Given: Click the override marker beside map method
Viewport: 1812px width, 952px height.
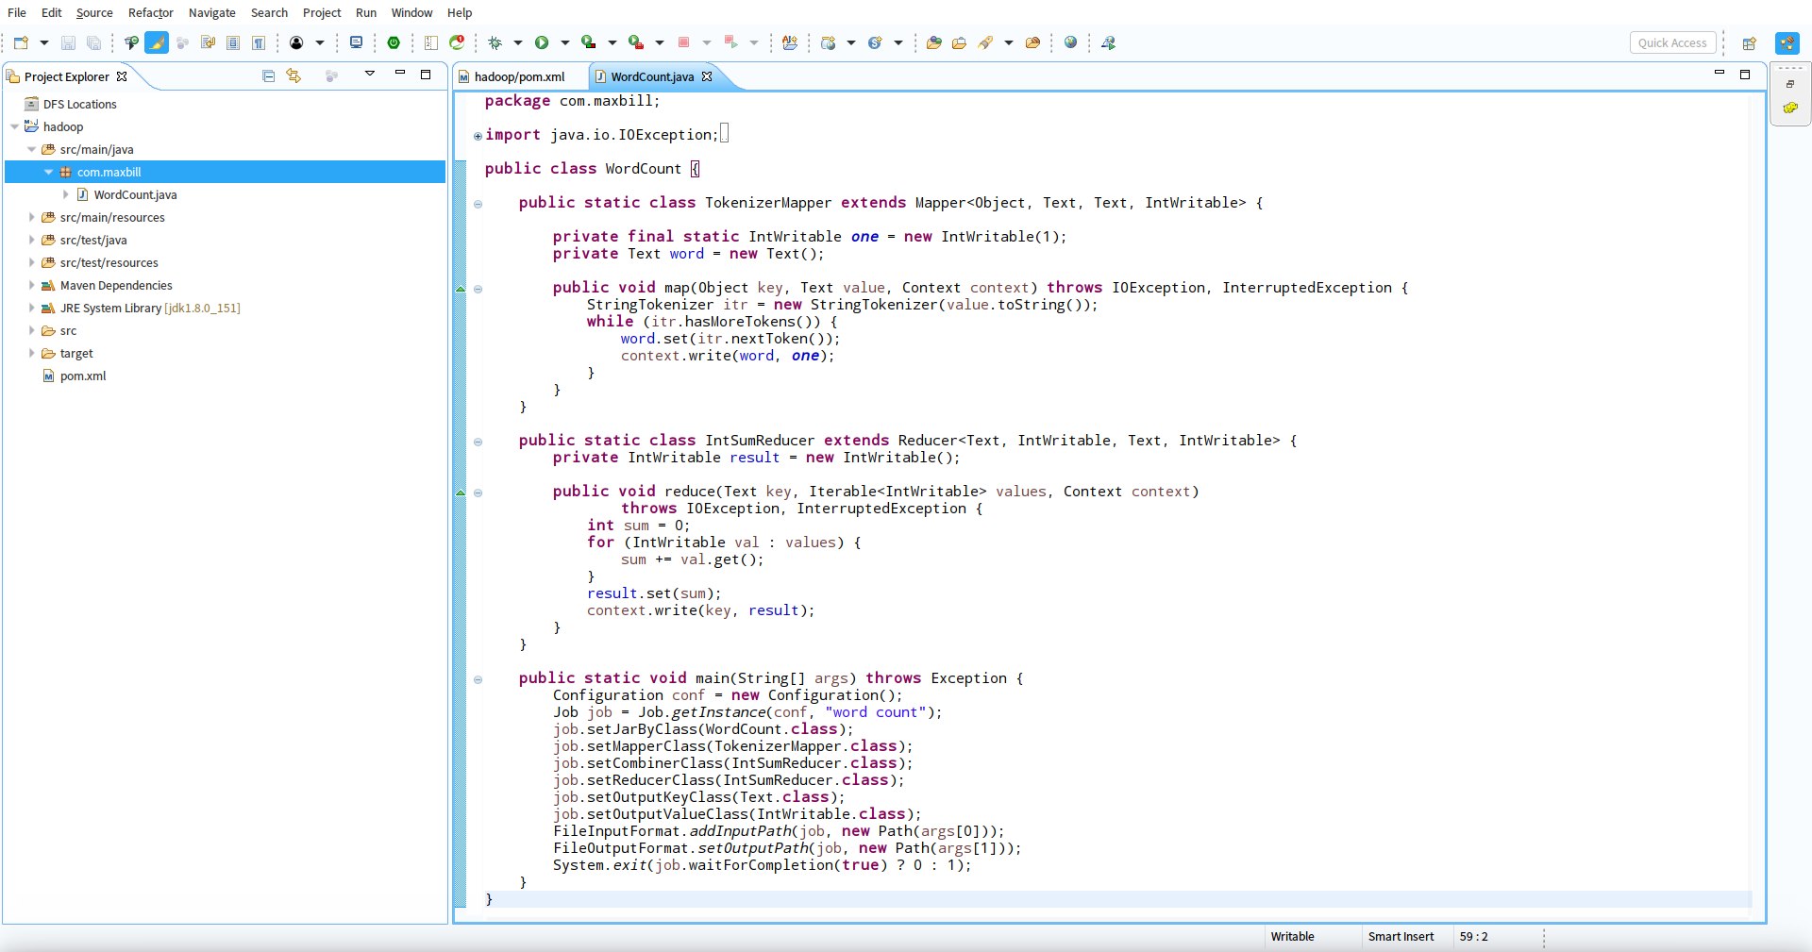Looking at the screenshot, I should [x=461, y=289].
